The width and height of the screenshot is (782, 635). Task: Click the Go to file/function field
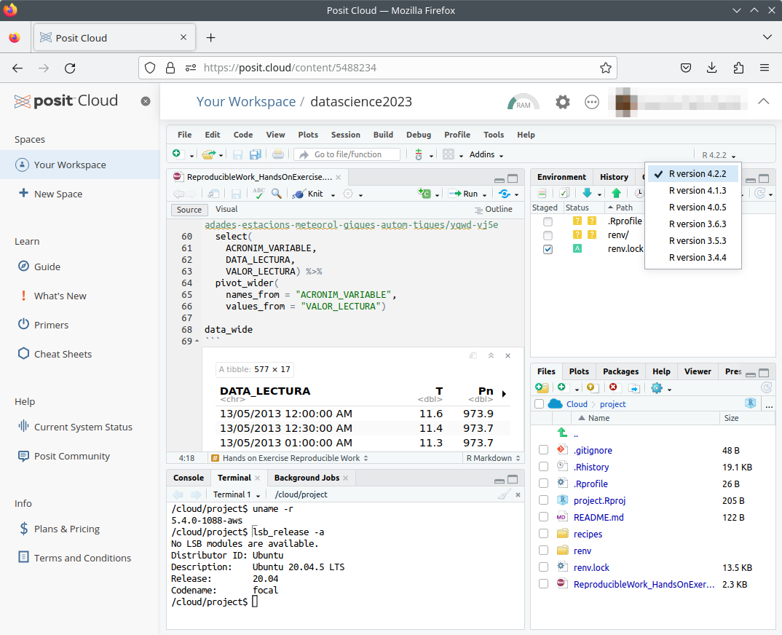347,154
